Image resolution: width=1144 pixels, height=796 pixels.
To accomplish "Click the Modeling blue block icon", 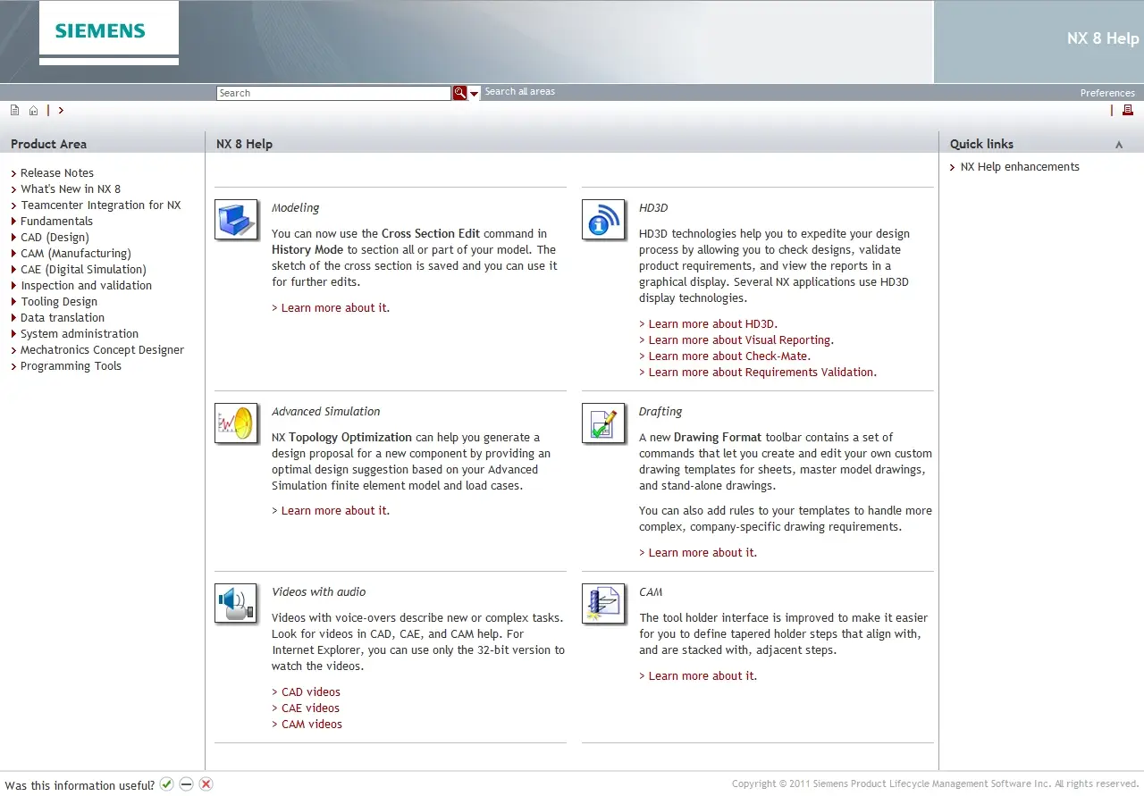I will point(236,219).
